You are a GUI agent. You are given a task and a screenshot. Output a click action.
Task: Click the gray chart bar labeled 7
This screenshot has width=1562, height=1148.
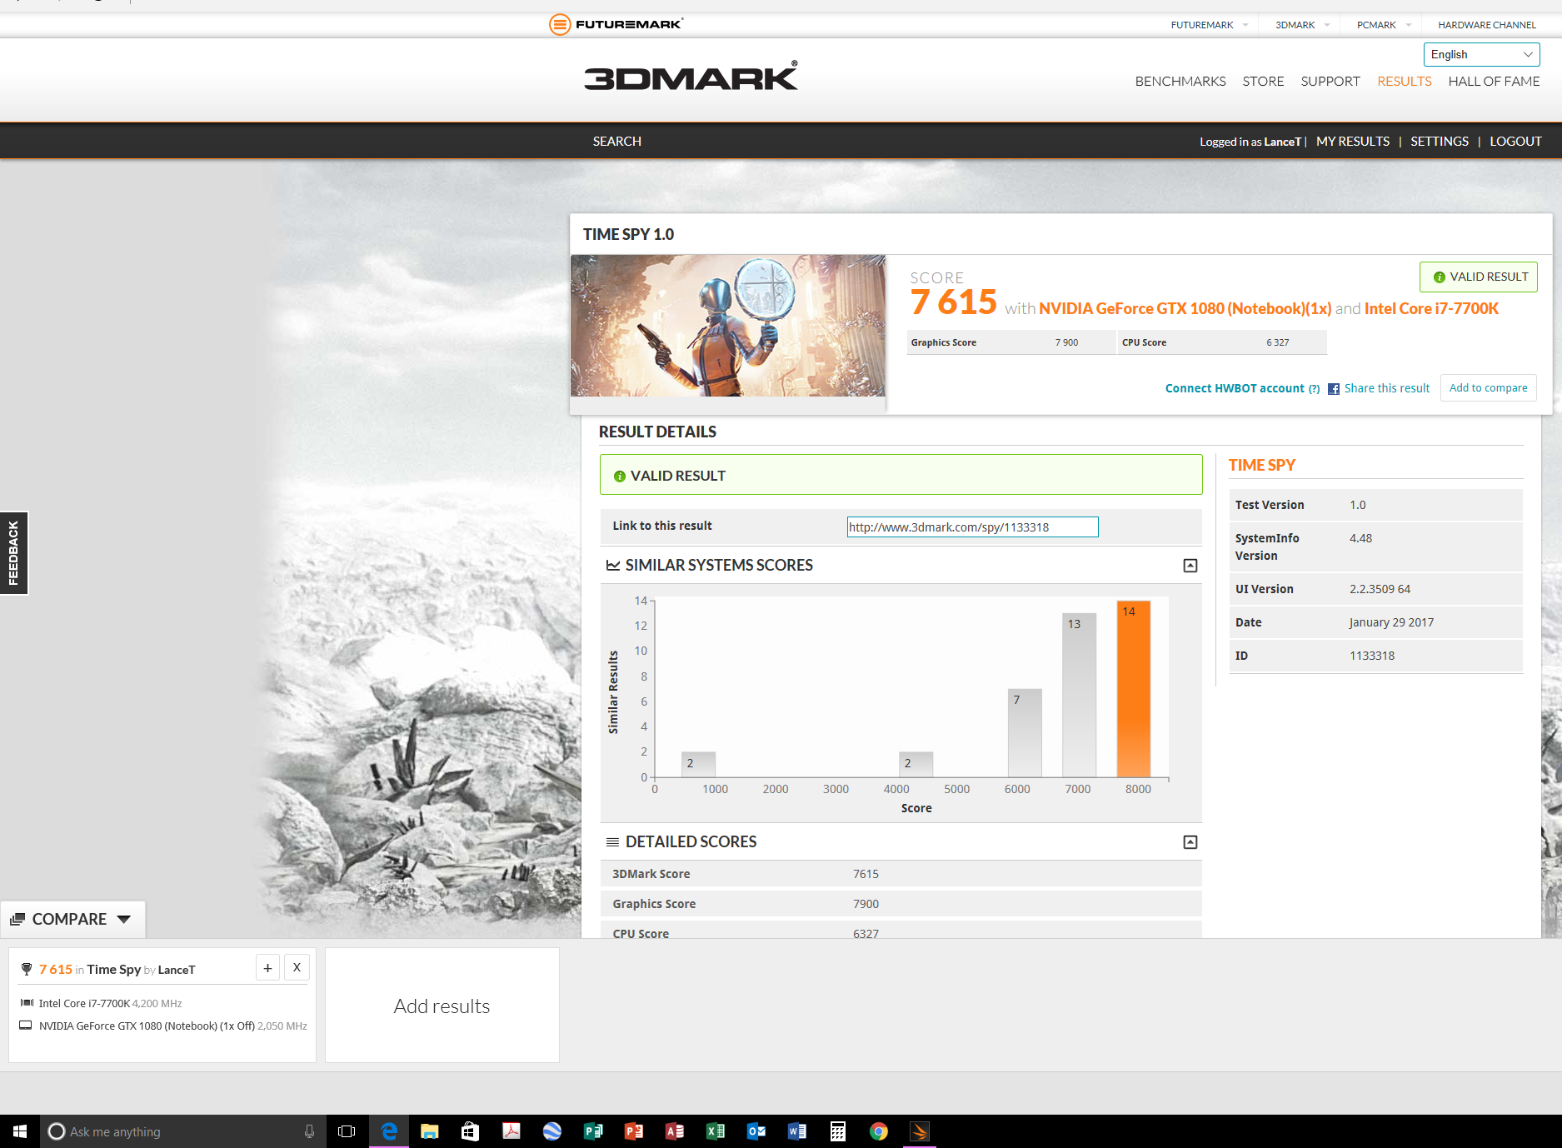click(x=1025, y=733)
